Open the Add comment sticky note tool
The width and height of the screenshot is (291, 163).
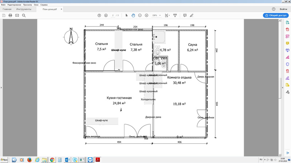point(185,16)
